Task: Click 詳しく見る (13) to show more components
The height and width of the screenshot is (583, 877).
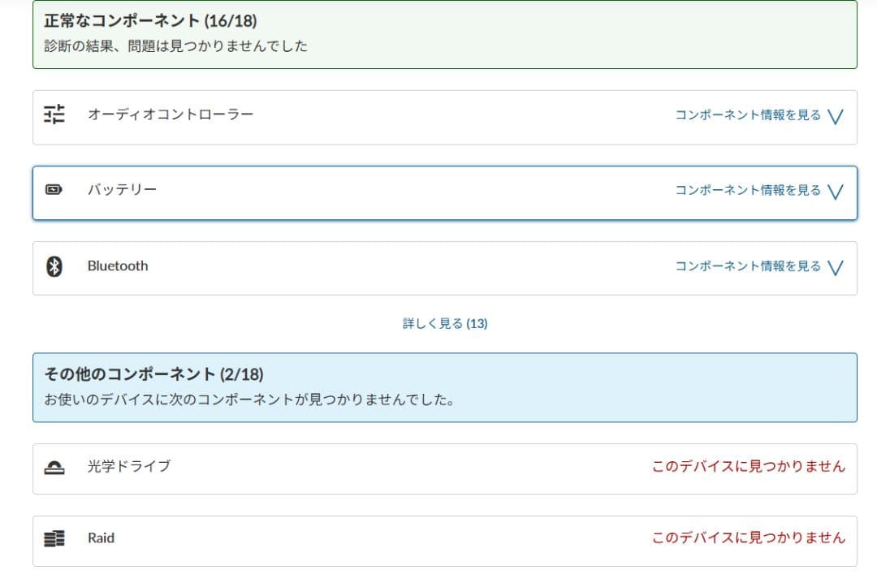Action: 445,323
